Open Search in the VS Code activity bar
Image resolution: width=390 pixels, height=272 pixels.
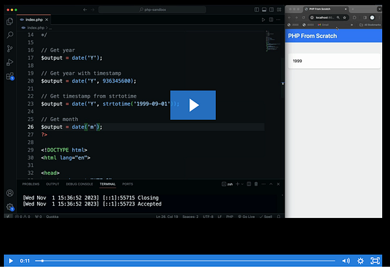pos(10,35)
